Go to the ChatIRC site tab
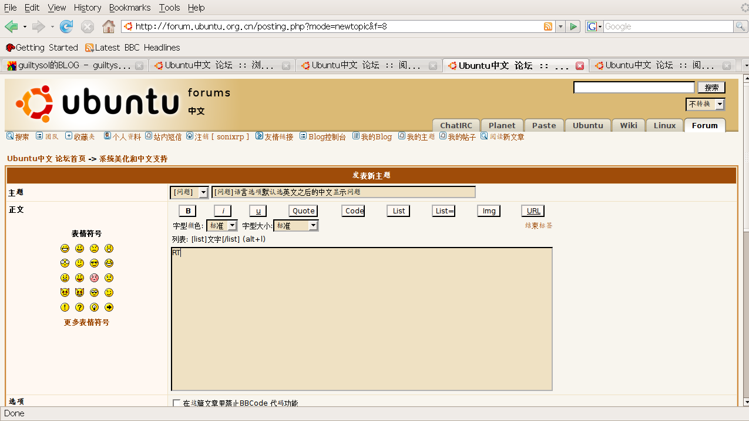This screenshot has height=421, width=749. [x=456, y=125]
